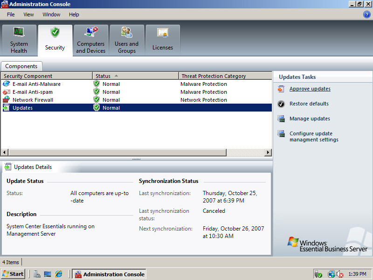
Task: Click the horizontal scrollbar left arrow
Action: pos(5,153)
